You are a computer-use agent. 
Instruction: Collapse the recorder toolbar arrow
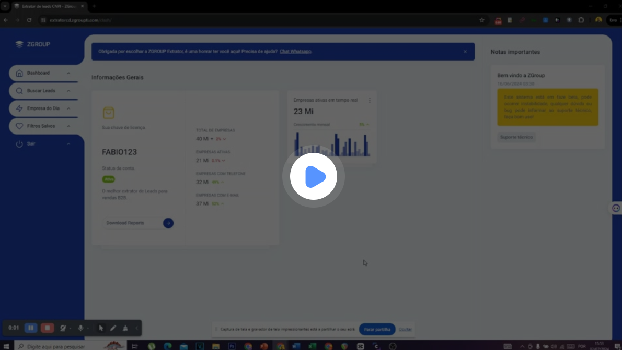(x=137, y=328)
